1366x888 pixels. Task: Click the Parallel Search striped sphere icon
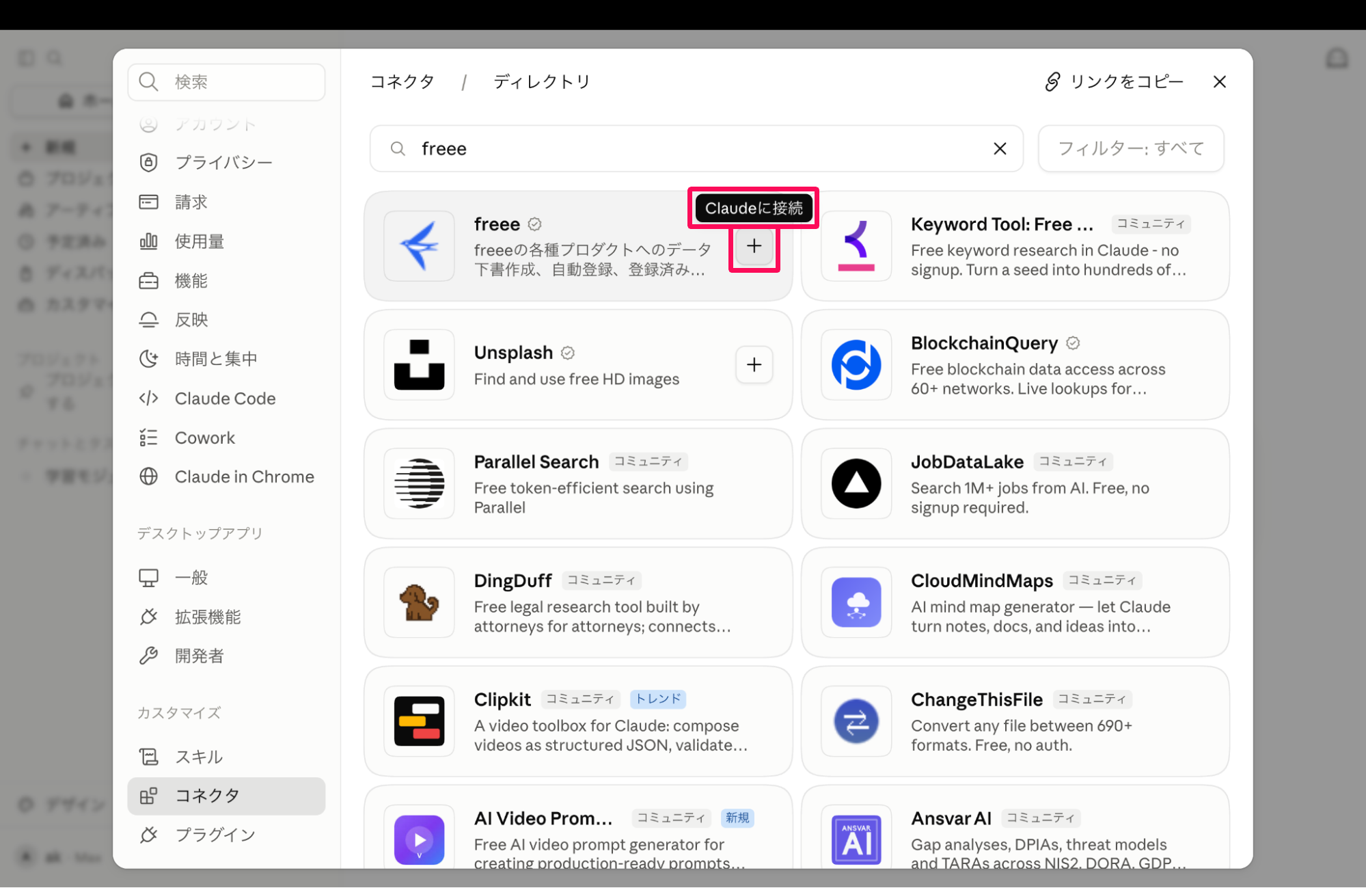pyautogui.click(x=419, y=484)
